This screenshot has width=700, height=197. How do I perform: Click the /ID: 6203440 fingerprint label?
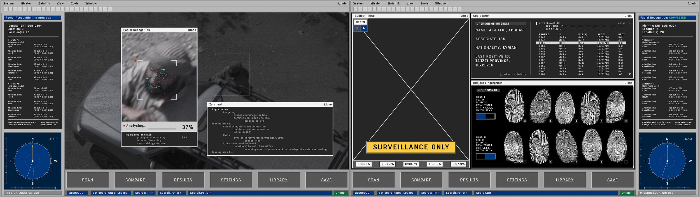click(x=488, y=90)
